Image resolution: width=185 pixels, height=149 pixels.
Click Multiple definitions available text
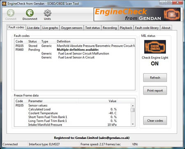78,50
